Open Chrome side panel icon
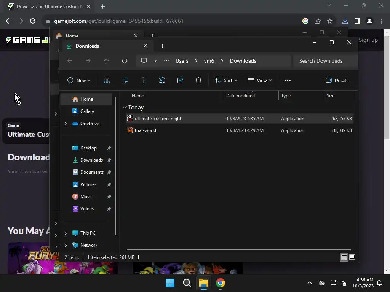The width and height of the screenshot is (390, 292). [x=357, y=21]
